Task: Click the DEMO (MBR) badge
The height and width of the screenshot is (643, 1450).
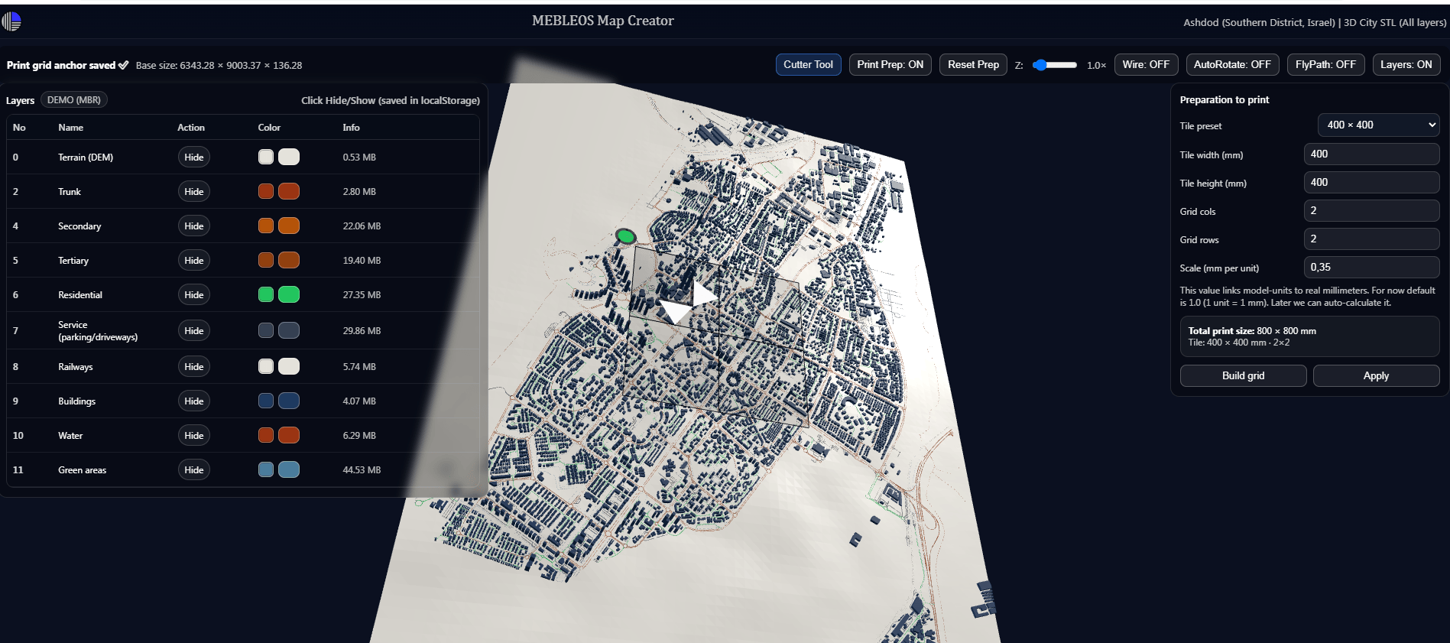Action: point(74,100)
